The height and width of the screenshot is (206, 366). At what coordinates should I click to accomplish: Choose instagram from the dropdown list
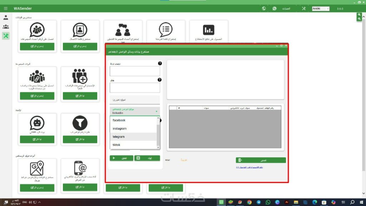pos(133,128)
